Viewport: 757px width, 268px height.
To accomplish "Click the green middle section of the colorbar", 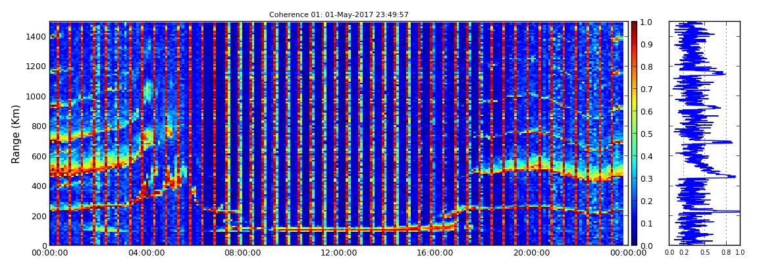I will tap(634, 134).
